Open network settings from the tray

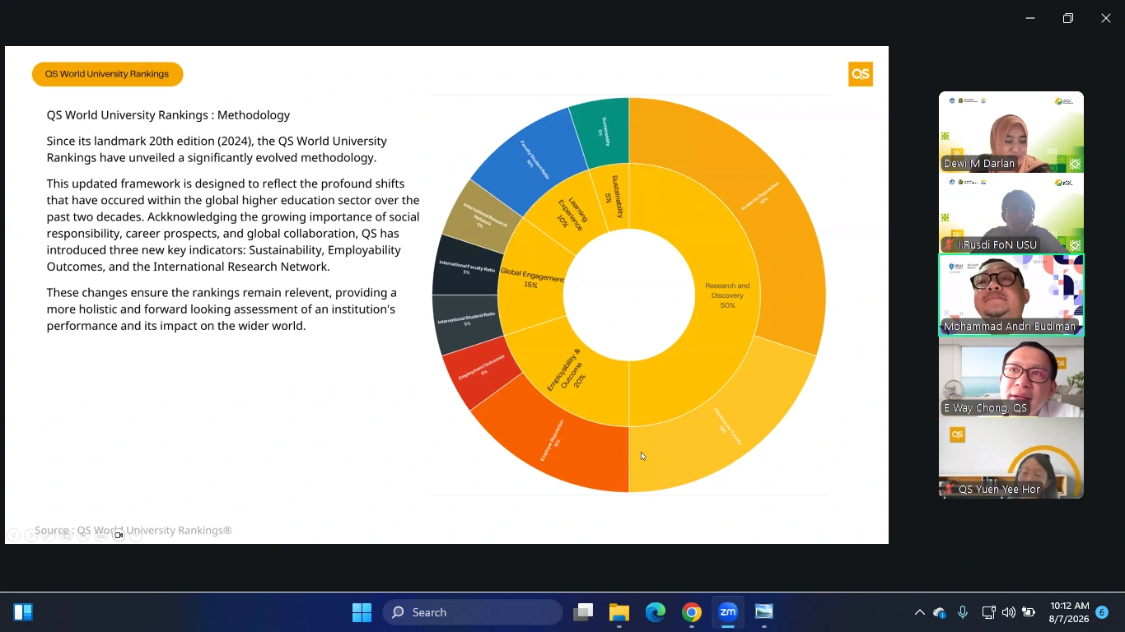989,612
